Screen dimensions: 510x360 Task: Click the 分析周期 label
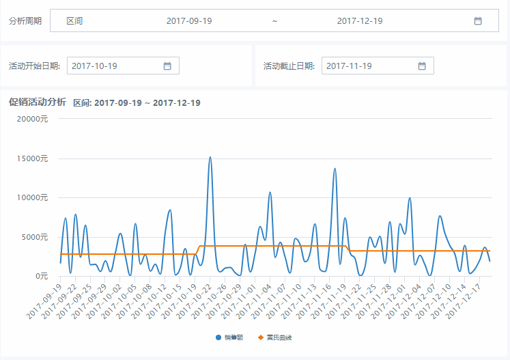pos(25,20)
